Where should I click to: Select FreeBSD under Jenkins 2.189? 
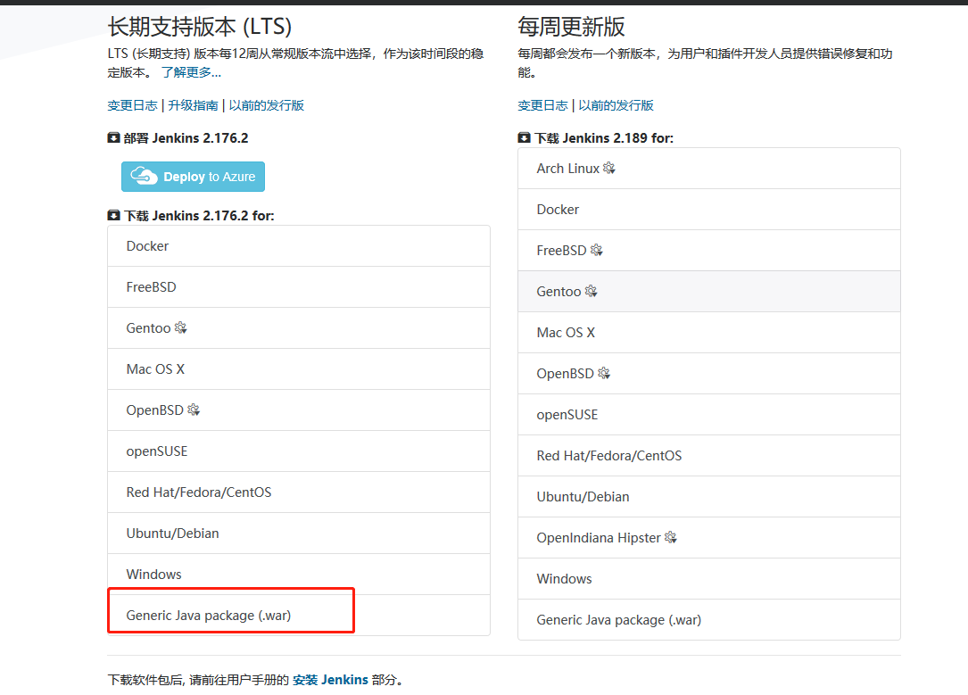(x=709, y=250)
